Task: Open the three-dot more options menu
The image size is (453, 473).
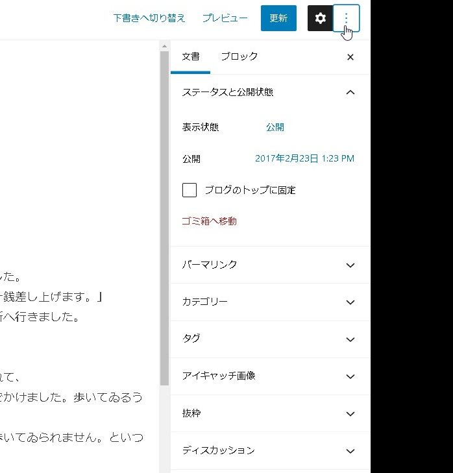Action: click(x=346, y=18)
